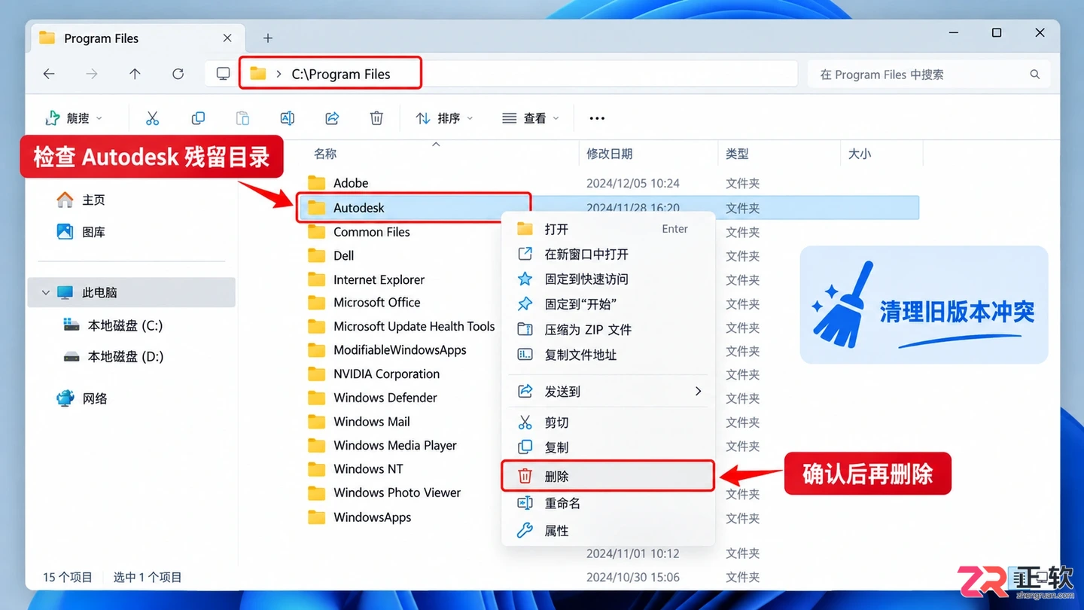
Task: Choose 固定到"开始" from context menu
Action: pos(607,304)
